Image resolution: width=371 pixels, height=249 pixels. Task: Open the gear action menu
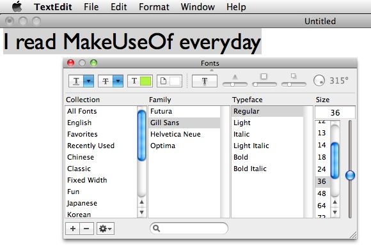coord(106,229)
